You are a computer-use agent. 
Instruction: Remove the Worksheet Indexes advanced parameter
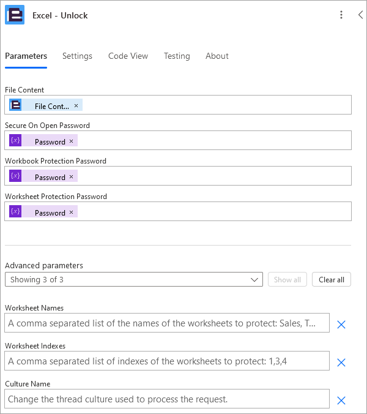click(x=341, y=363)
